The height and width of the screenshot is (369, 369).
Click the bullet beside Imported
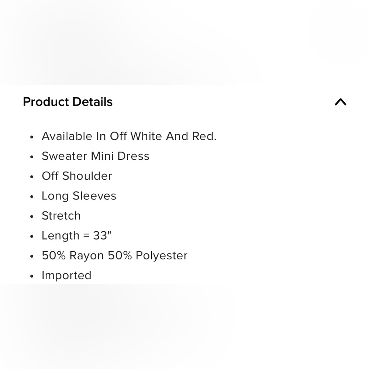[x=32, y=276]
